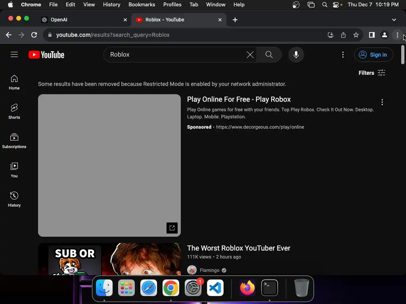This screenshot has height=304, width=406.
Task: Open the YouTube guide hamburger menu
Action: pos(14,55)
